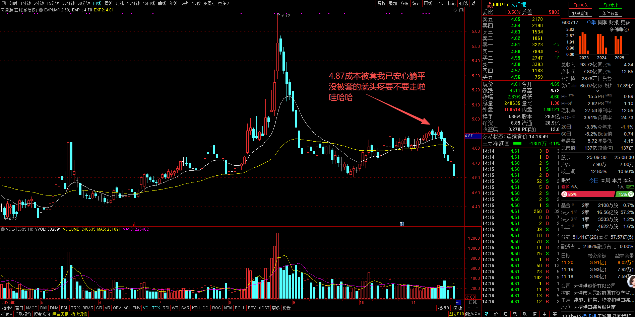The image size is (635, 317).
Task: Switch to 周线 weekly chart
Action: pyautogui.click(x=108, y=3)
